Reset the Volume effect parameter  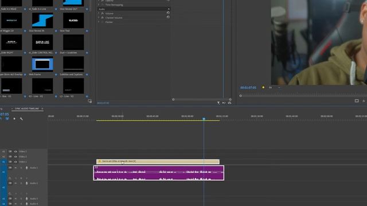coord(168,13)
